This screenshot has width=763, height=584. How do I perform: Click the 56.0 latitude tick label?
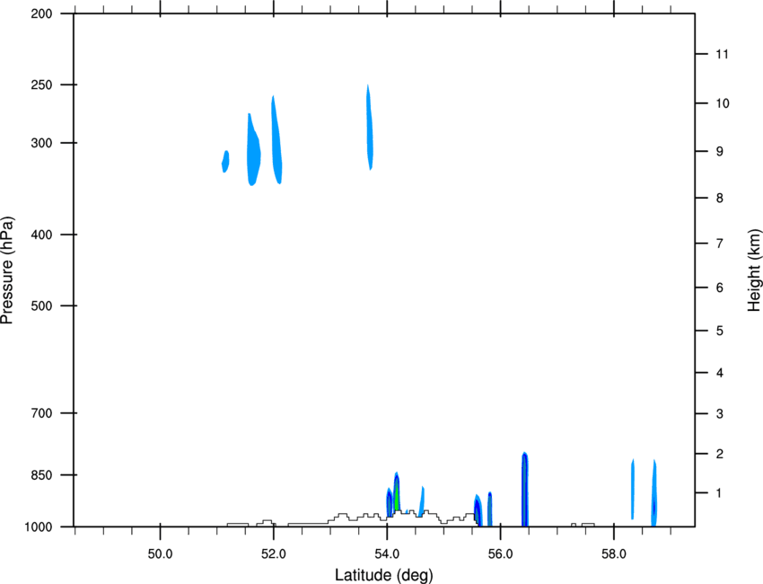[x=500, y=554]
